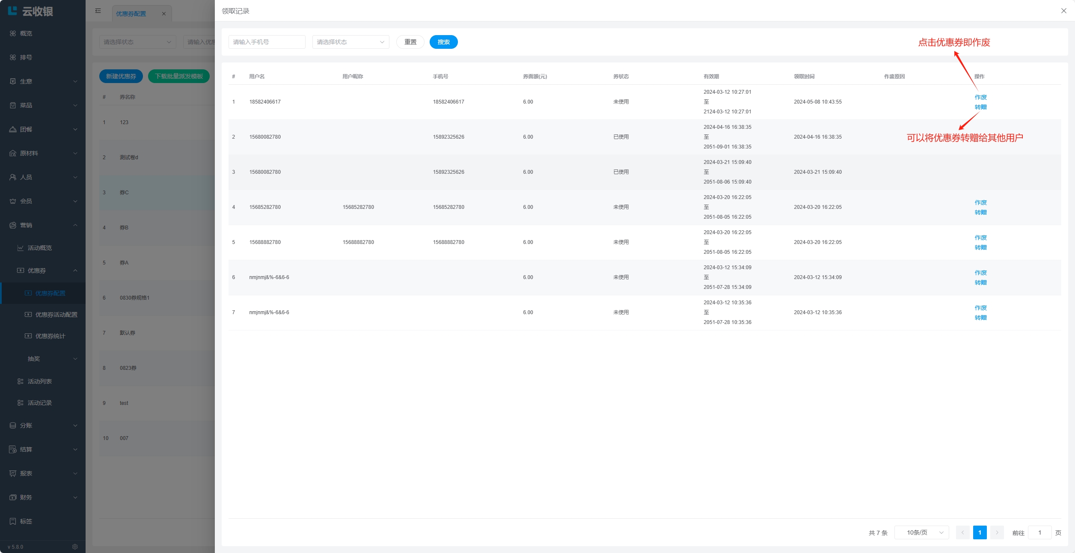Click the sidebar collapse hamburger icon

(98, 11)
